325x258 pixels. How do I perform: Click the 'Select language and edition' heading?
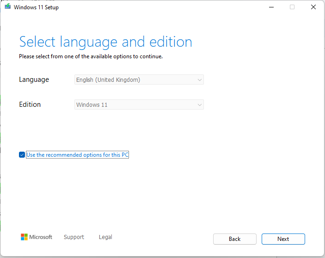[105, 42]
